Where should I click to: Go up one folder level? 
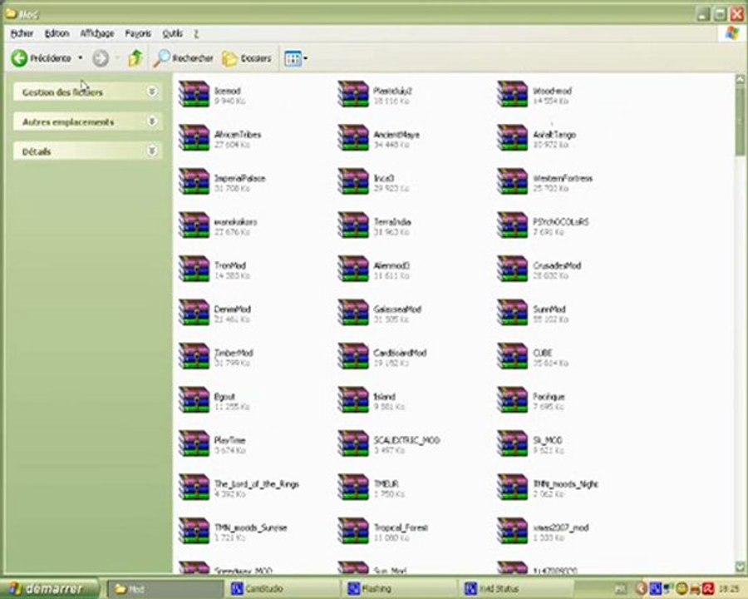click(x=135, y=58)
